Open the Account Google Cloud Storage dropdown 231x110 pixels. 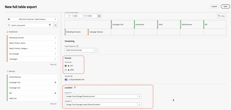tap(103, 96)
